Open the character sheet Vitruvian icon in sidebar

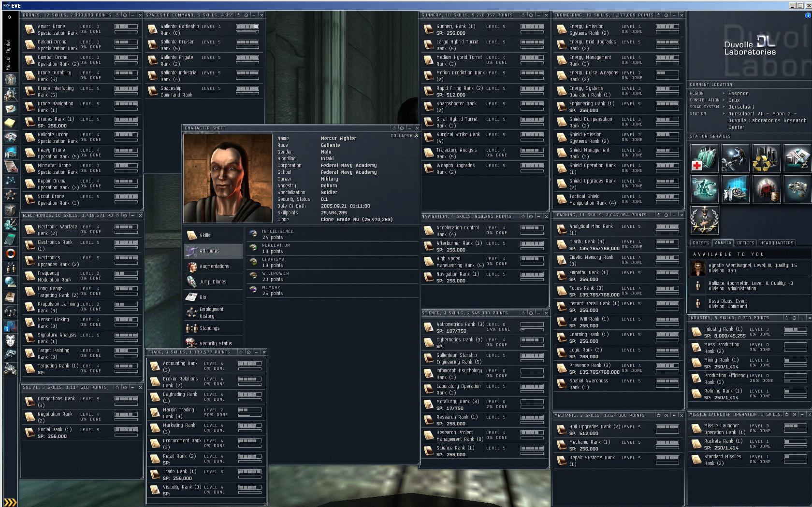11,79
